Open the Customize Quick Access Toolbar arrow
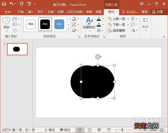This screenshot has height=133, width=168. (x=35, y=4)
